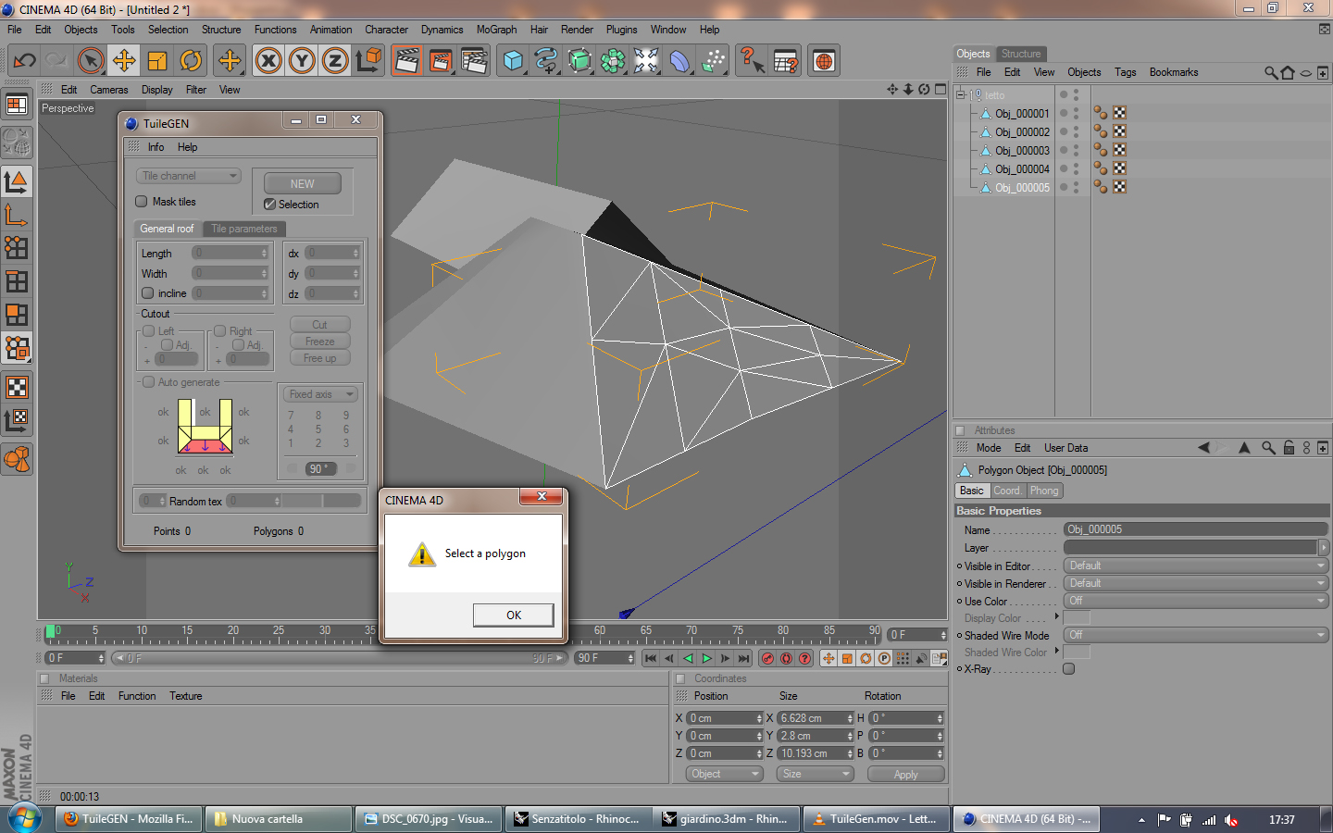Switch to Edges mode
1333x833 pixels.
pyautogui.click(x=17, y=281)
